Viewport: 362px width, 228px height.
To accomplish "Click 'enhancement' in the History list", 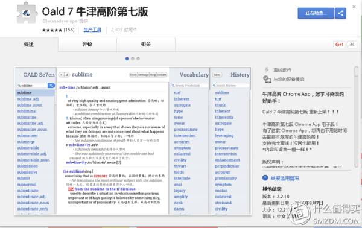I will pos(227,160).
